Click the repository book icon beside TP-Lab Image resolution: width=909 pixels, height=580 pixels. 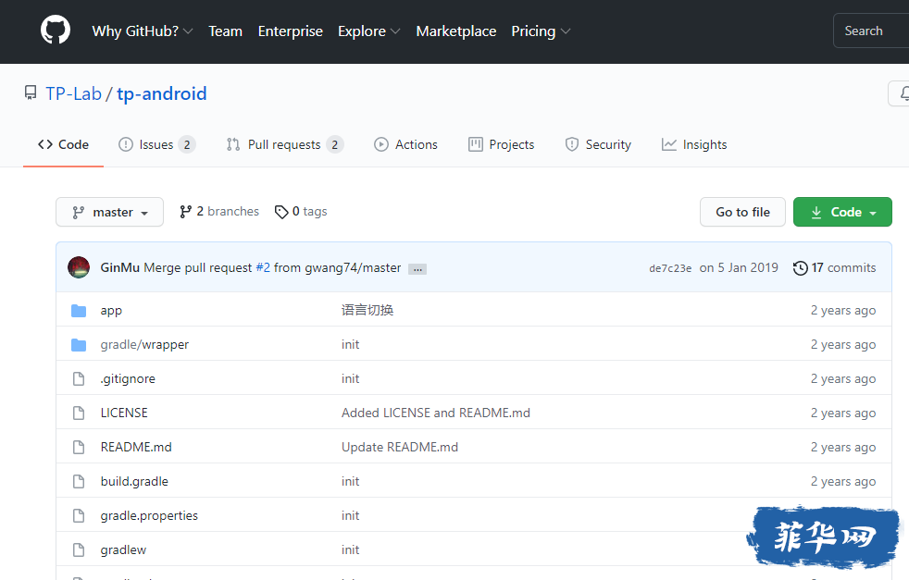[31, 93]
